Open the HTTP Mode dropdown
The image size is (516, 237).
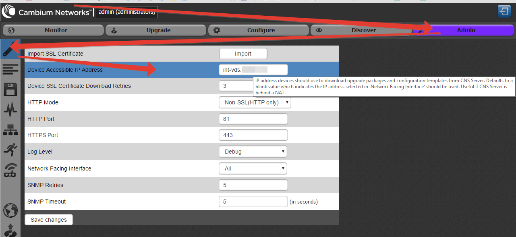tap(255, 102)
